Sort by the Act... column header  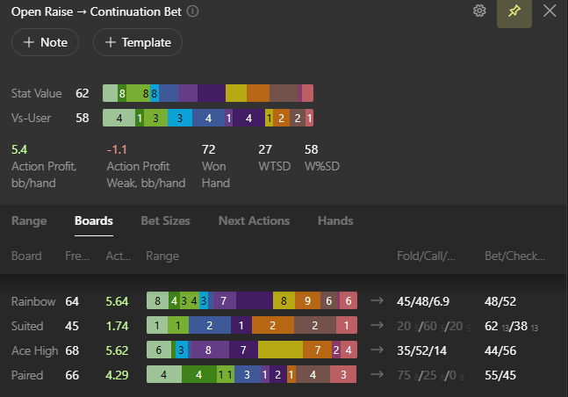(x=119, y=256)
